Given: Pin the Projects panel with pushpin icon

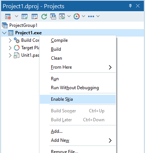Looking at the screenshot, I should 130,6.
